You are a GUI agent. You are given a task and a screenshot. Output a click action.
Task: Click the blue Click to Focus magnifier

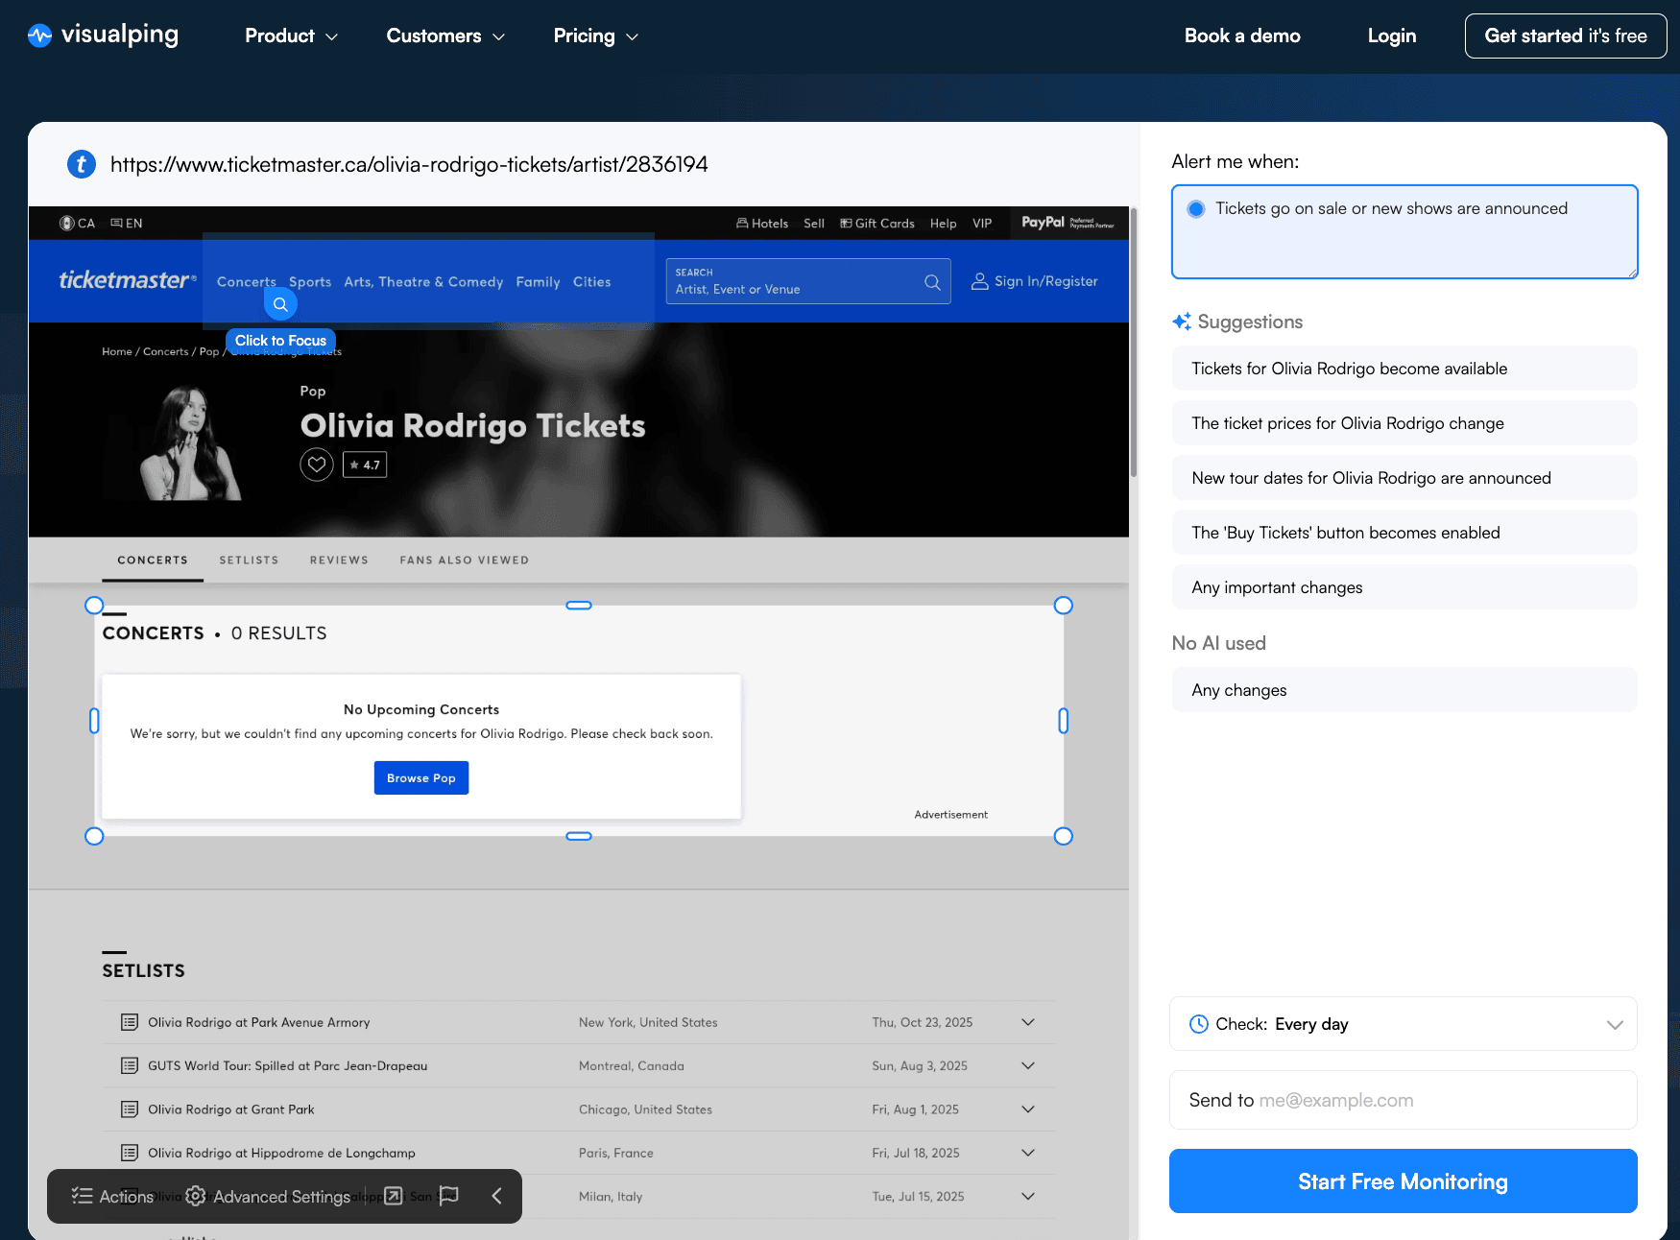[x=280, y=304]
